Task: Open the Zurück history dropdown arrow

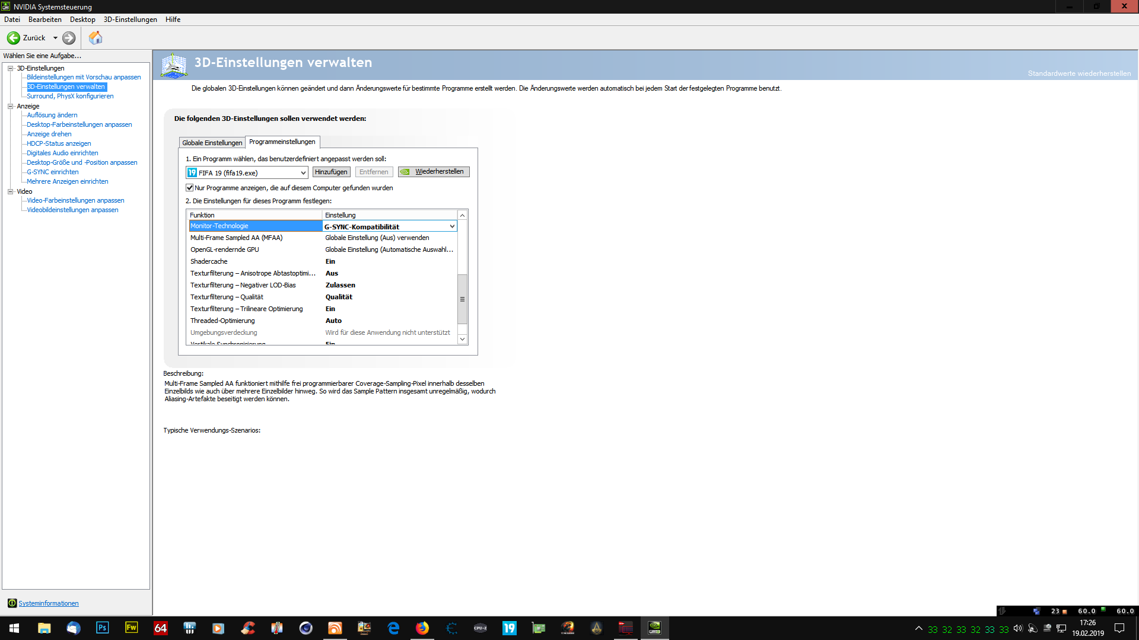Action: [55, 38]
